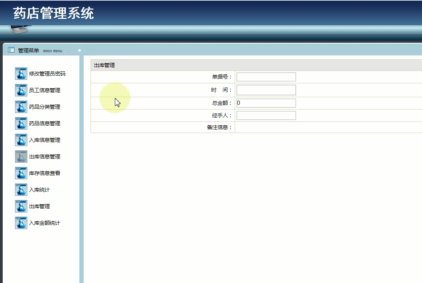
Task: Click the greyed icon beside 出库信息管理
Action: click(x=21, y=157)
